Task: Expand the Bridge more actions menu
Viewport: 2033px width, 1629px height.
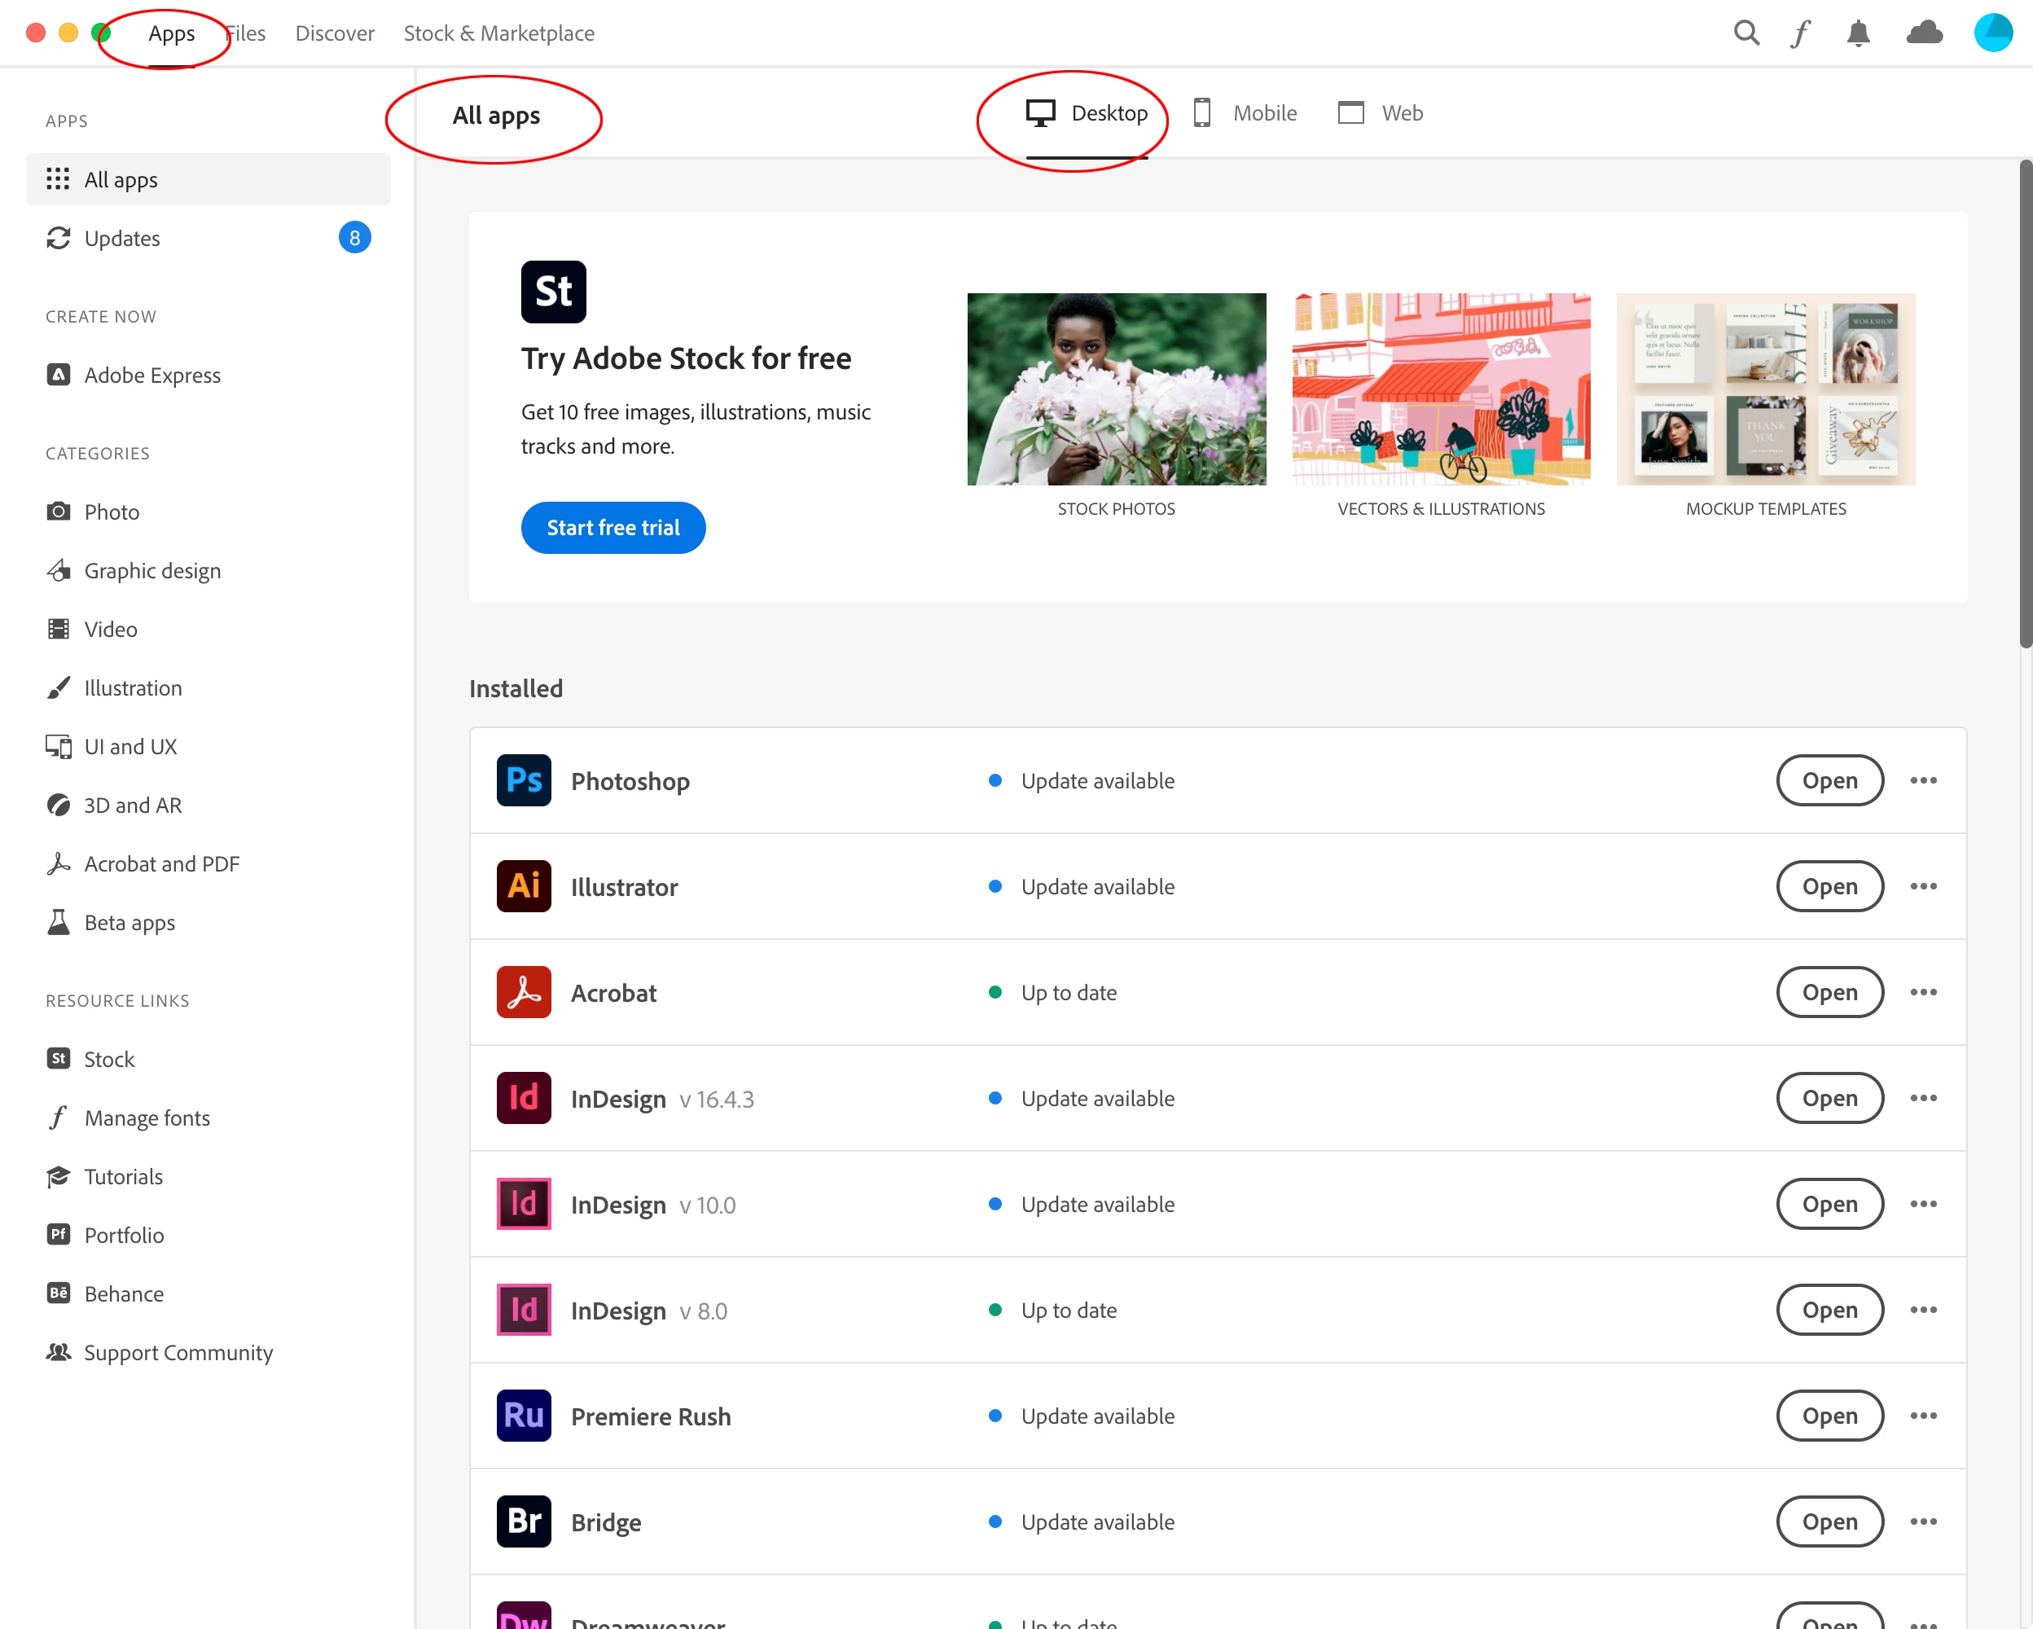Action: [1923, 1521]
